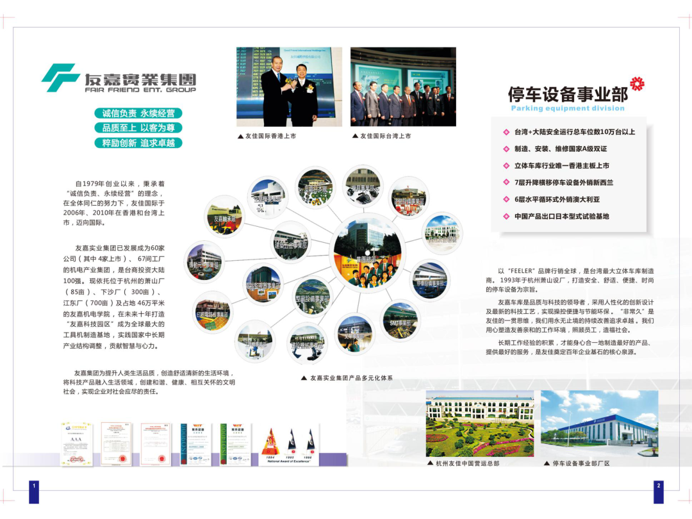Click the triangle marker beside 友佳国际香港上市
692x519 pixels.
click(x=242, y=135)
